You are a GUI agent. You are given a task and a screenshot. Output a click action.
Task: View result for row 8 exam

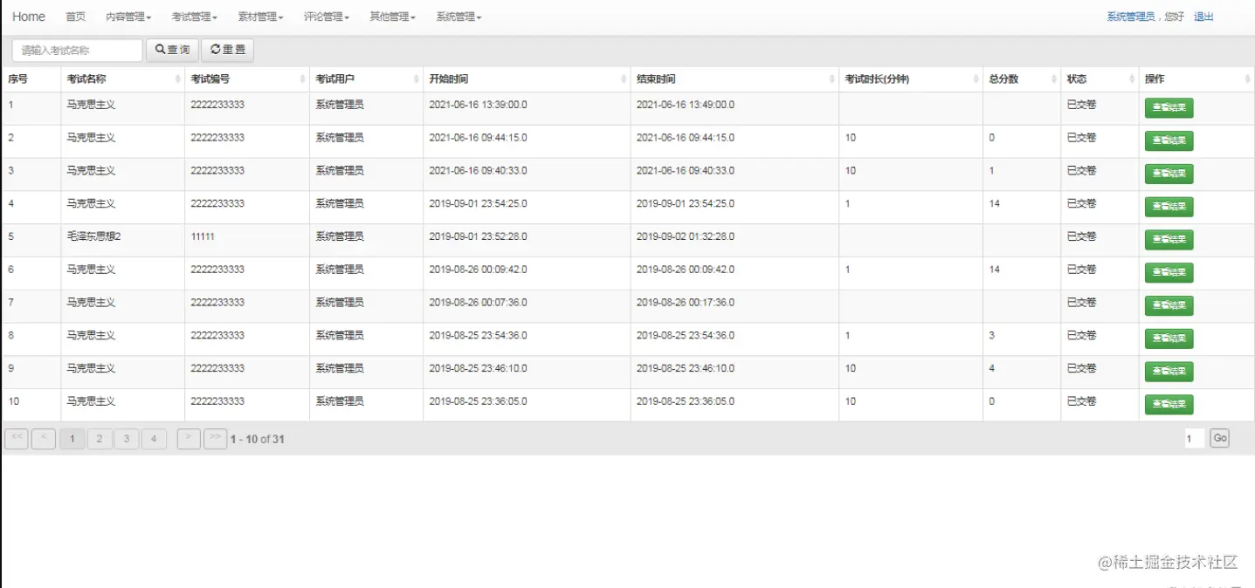click(x=1169, y=338)
